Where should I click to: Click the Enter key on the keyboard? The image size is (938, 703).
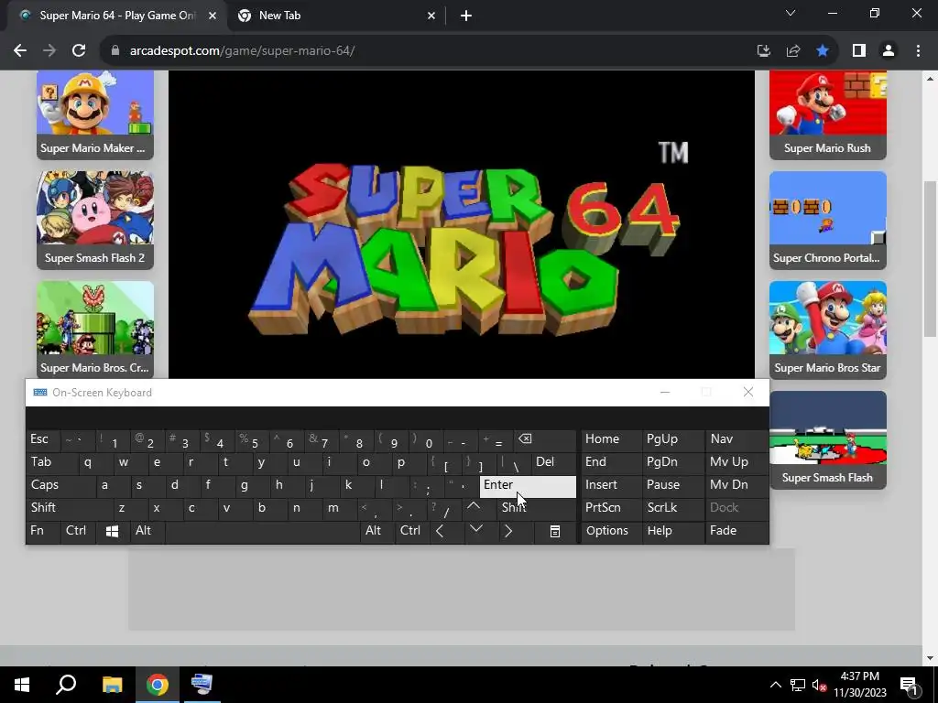pyautogui.click(x=529, y=485)
